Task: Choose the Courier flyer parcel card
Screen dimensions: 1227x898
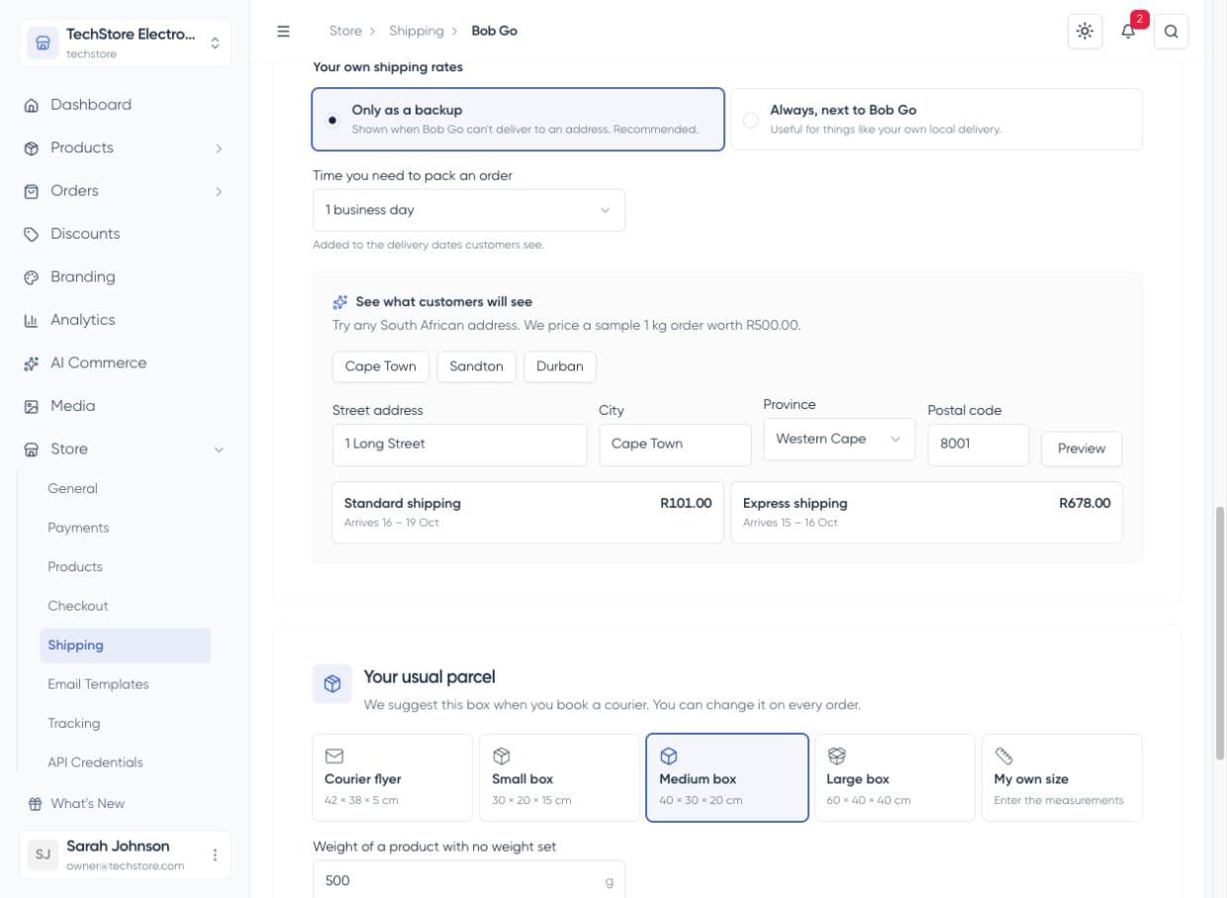Action: click(x=393, y=777)
